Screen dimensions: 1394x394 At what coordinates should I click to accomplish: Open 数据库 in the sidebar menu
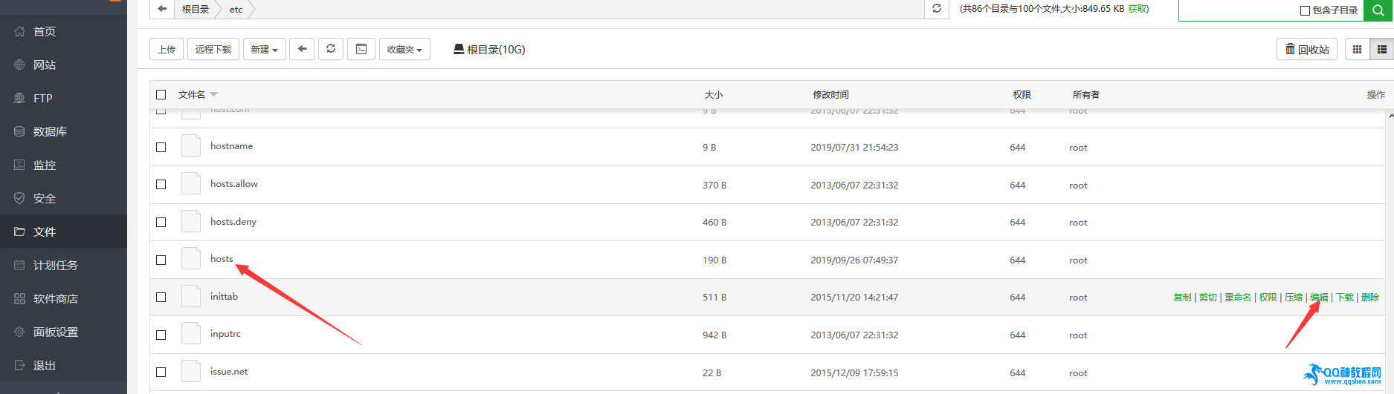coord(50,131)
